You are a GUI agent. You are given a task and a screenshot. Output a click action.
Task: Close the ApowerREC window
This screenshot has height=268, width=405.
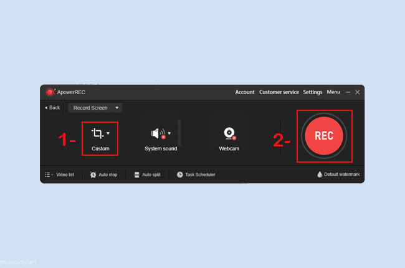click(x=358, y=92)
